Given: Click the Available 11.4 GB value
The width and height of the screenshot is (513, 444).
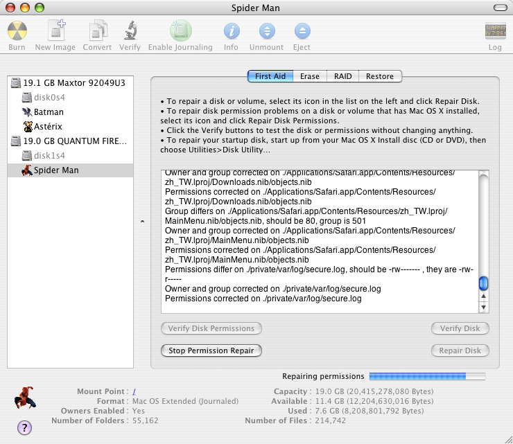Looking at the screenshot, I should 374,401.
